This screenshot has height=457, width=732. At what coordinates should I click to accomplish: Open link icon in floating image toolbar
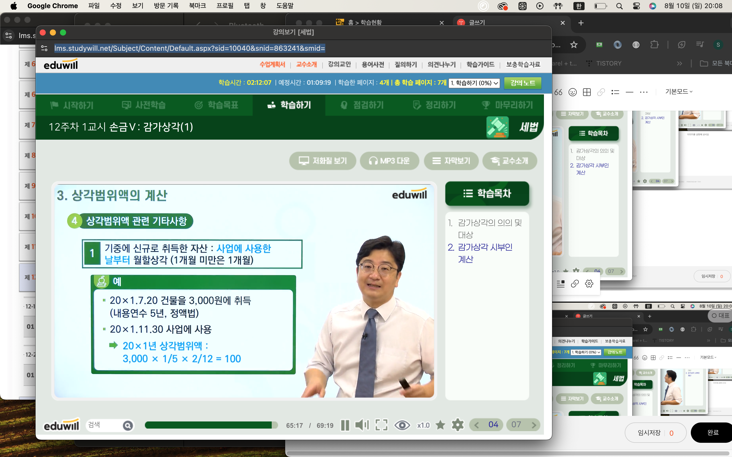[x=575, y=284]
